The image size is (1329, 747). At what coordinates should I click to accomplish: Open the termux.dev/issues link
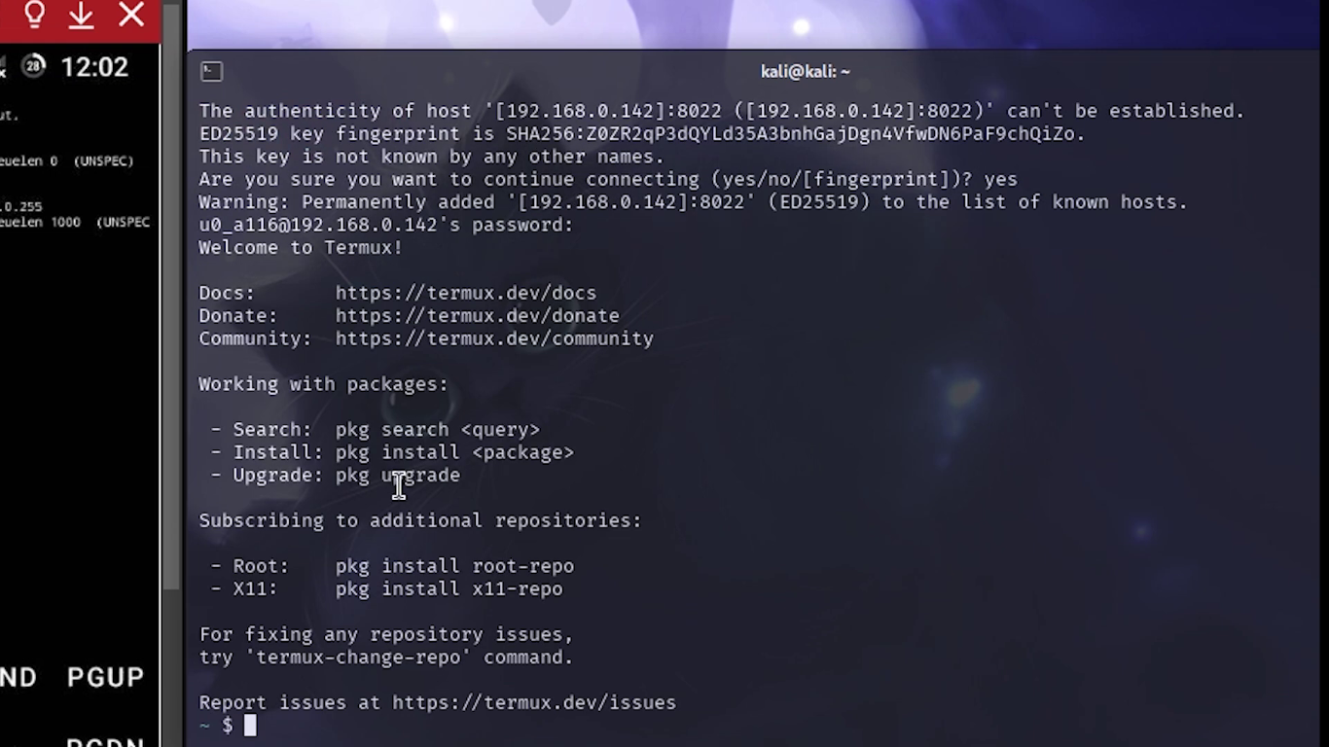[533, 702]
